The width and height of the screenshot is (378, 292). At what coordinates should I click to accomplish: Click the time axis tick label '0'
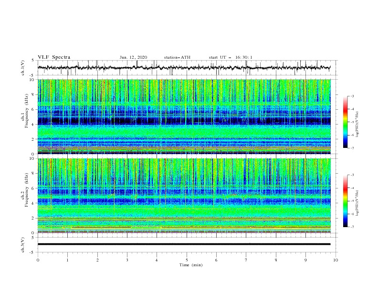(x=38, y=260)
